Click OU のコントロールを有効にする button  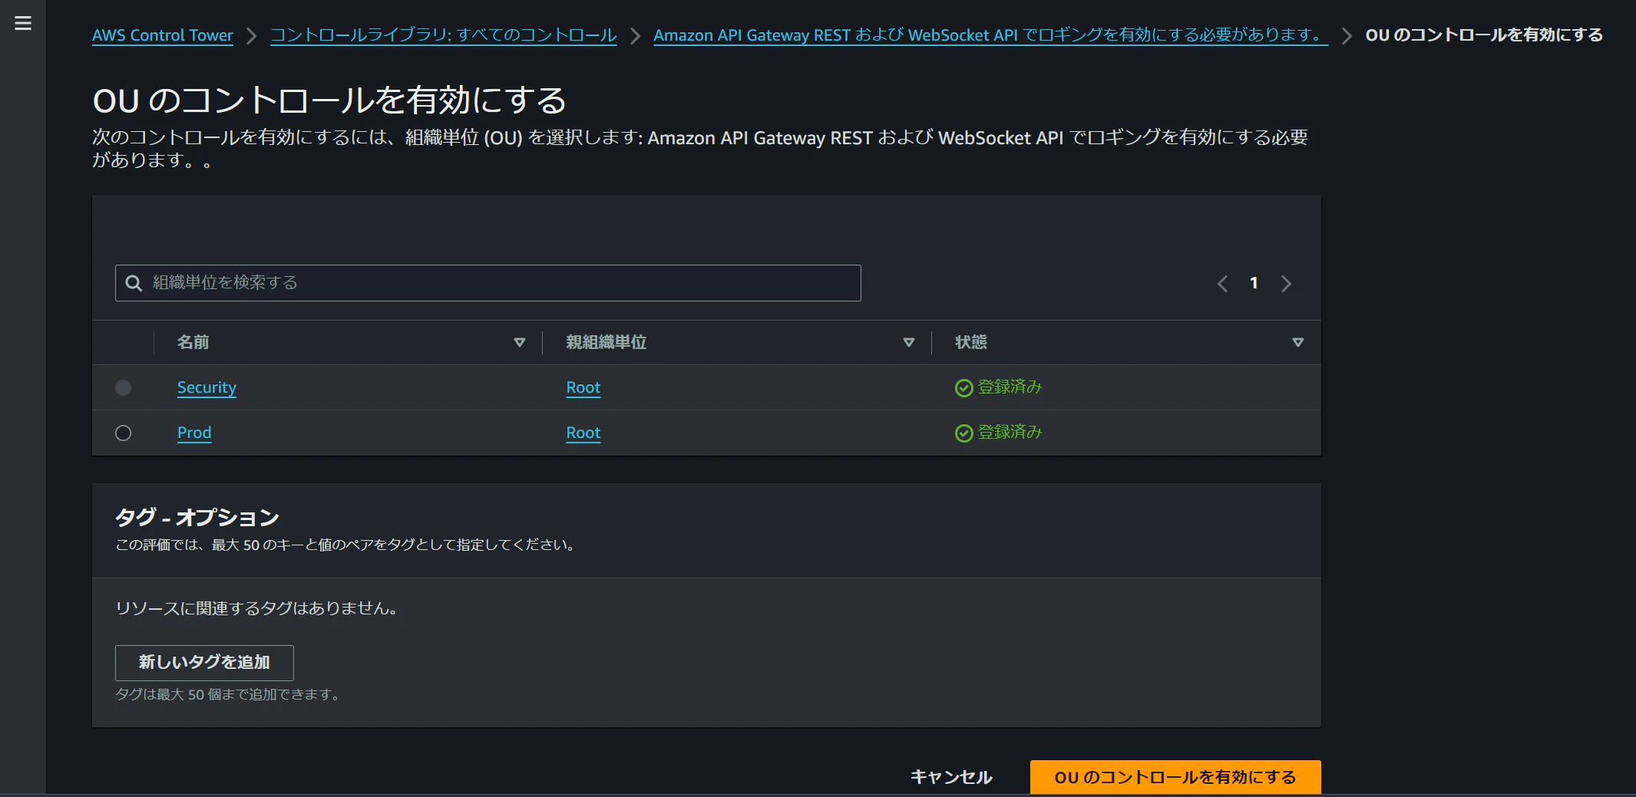coord(1175,777)
